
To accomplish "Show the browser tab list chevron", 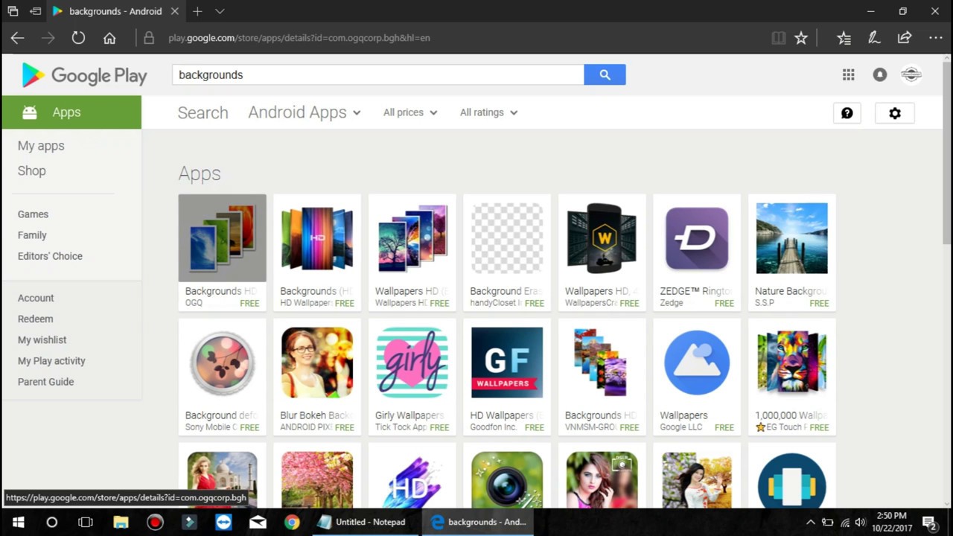I will click(220, 11).
